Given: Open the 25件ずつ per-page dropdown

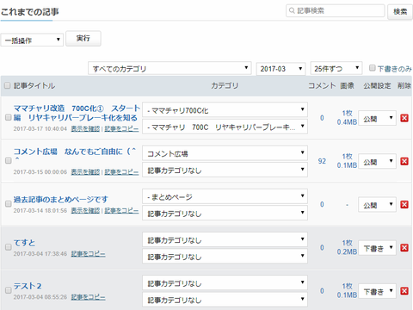Looking at the screenshot, I should click(x=336, y=68).
